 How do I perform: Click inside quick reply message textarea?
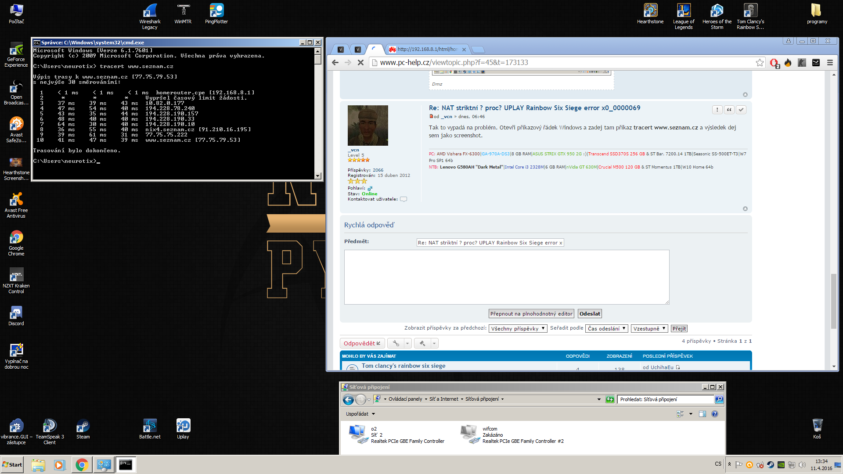coord(506,277)
